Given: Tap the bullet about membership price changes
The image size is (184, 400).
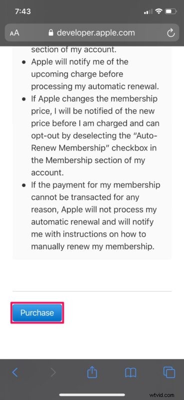Looking at the screenshot, I should 94,135.
